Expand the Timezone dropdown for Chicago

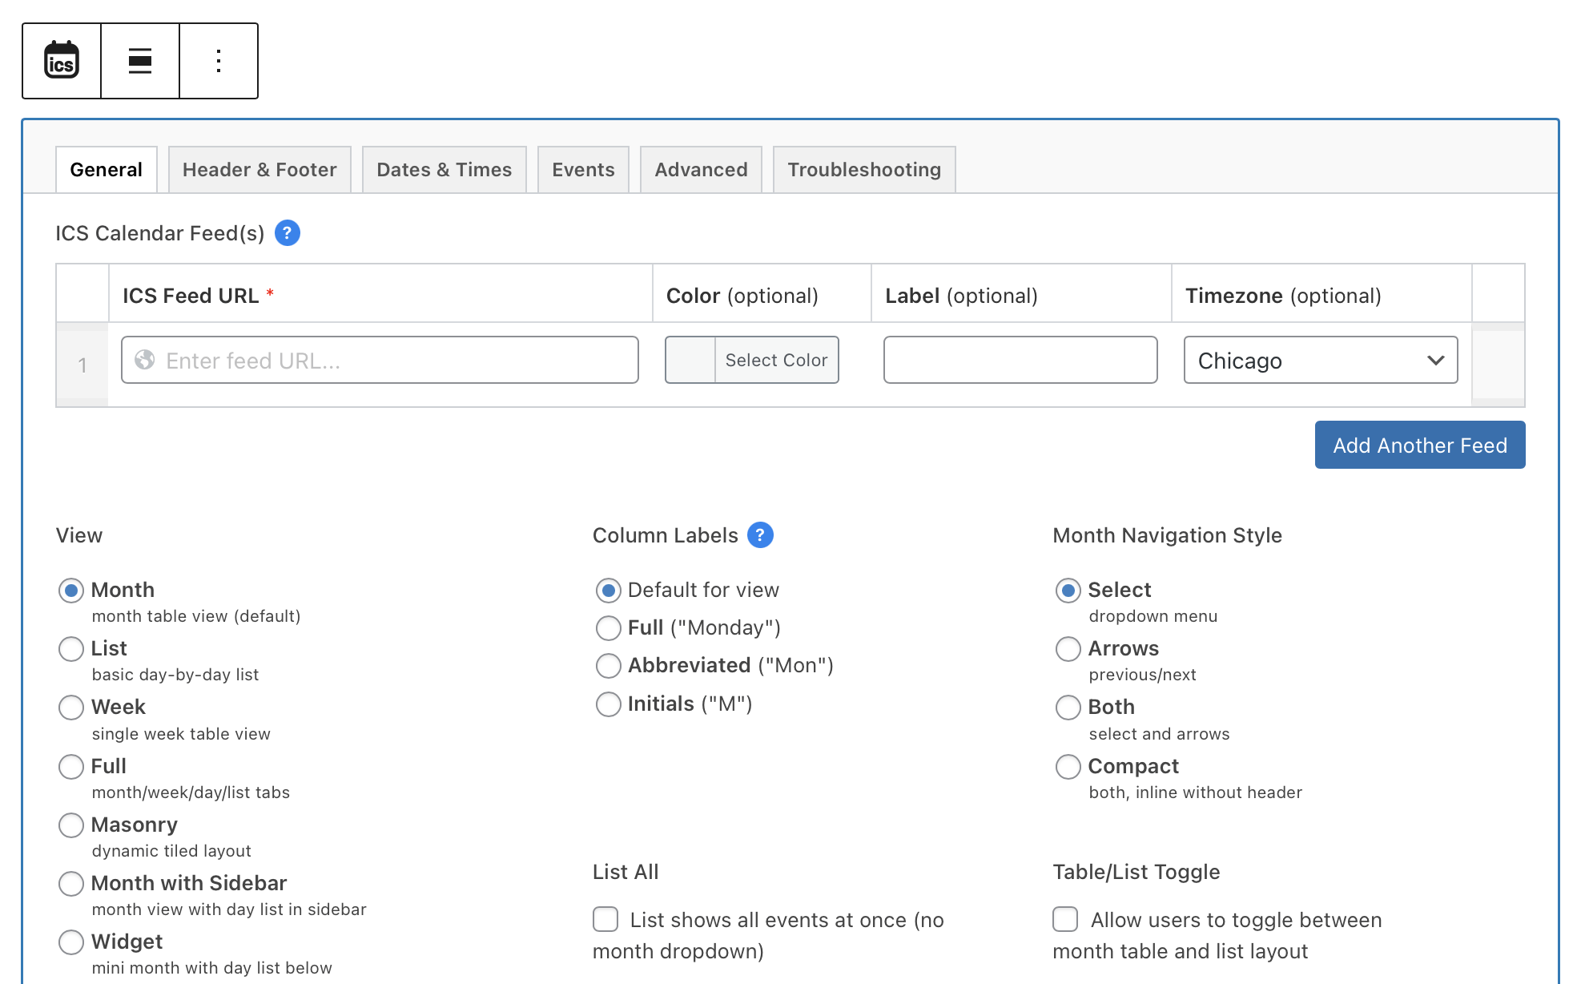1321,359
